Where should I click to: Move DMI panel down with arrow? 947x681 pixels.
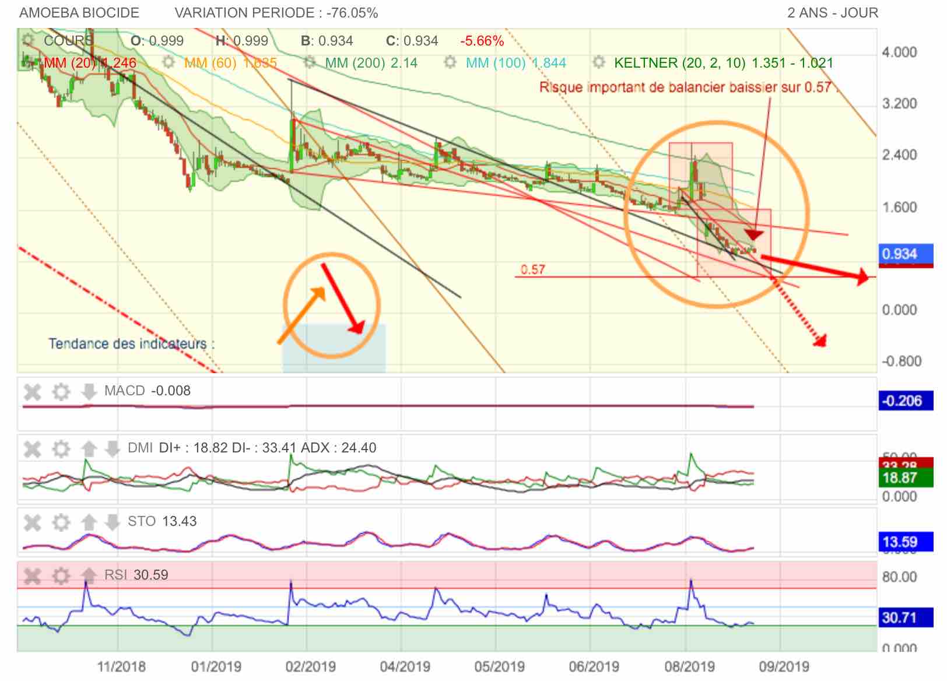coord(112,449)
